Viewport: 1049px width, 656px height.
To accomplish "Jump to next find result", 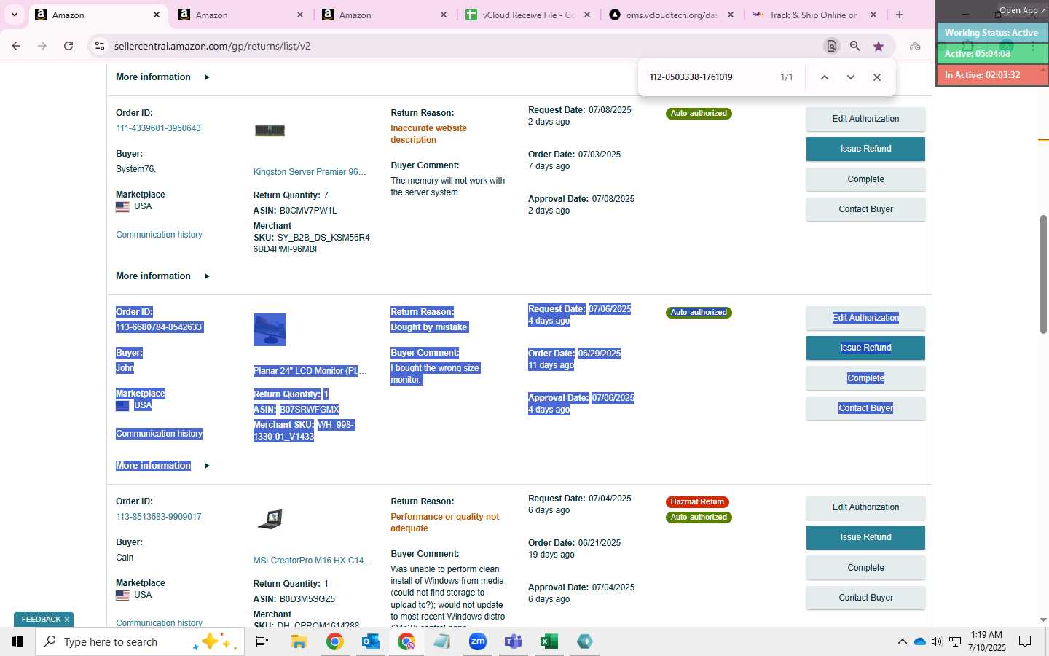I will [x=850, y=77].
